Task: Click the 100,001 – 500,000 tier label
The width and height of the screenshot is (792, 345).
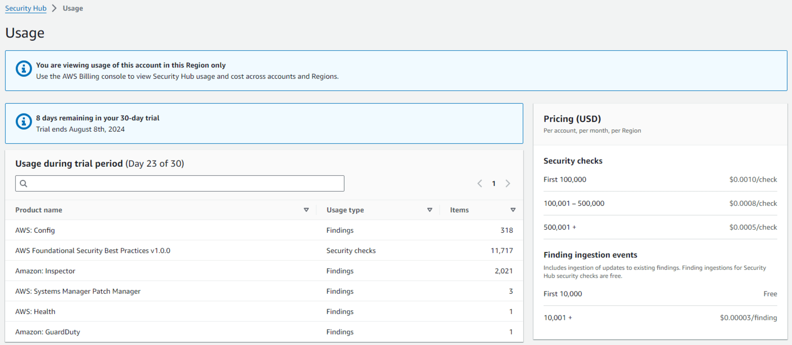Action: coord(574,203)
